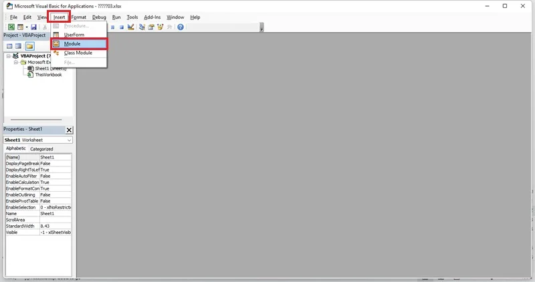This screenshot has width=535, height=282.
Task: Click the blue Help question mark icon
Action: (181, 27)
